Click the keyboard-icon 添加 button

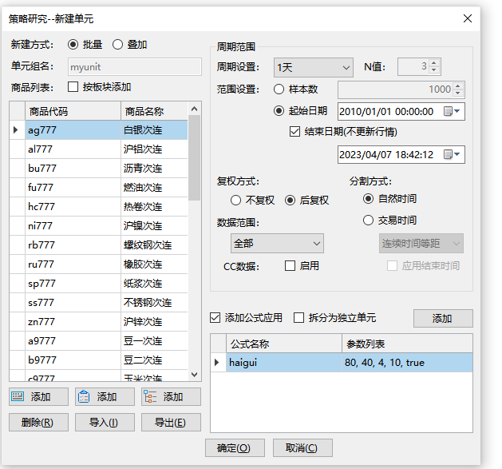point(38,397)
